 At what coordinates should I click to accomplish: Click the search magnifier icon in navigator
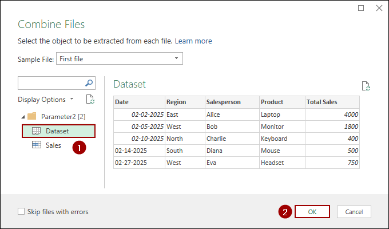click(x=89, y=83)
